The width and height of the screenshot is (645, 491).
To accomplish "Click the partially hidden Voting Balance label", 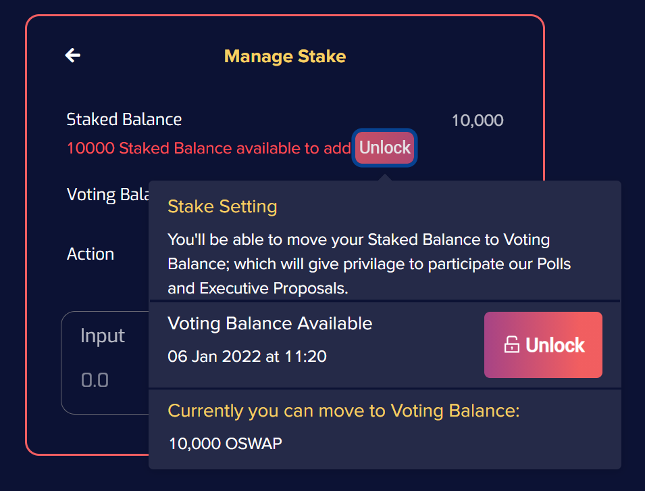I will pos(107,195).
